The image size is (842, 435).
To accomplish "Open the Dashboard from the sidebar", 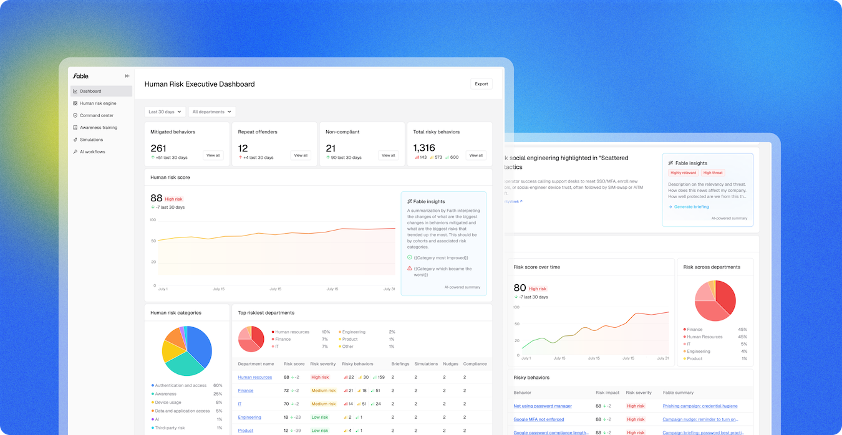I will 92,91.
